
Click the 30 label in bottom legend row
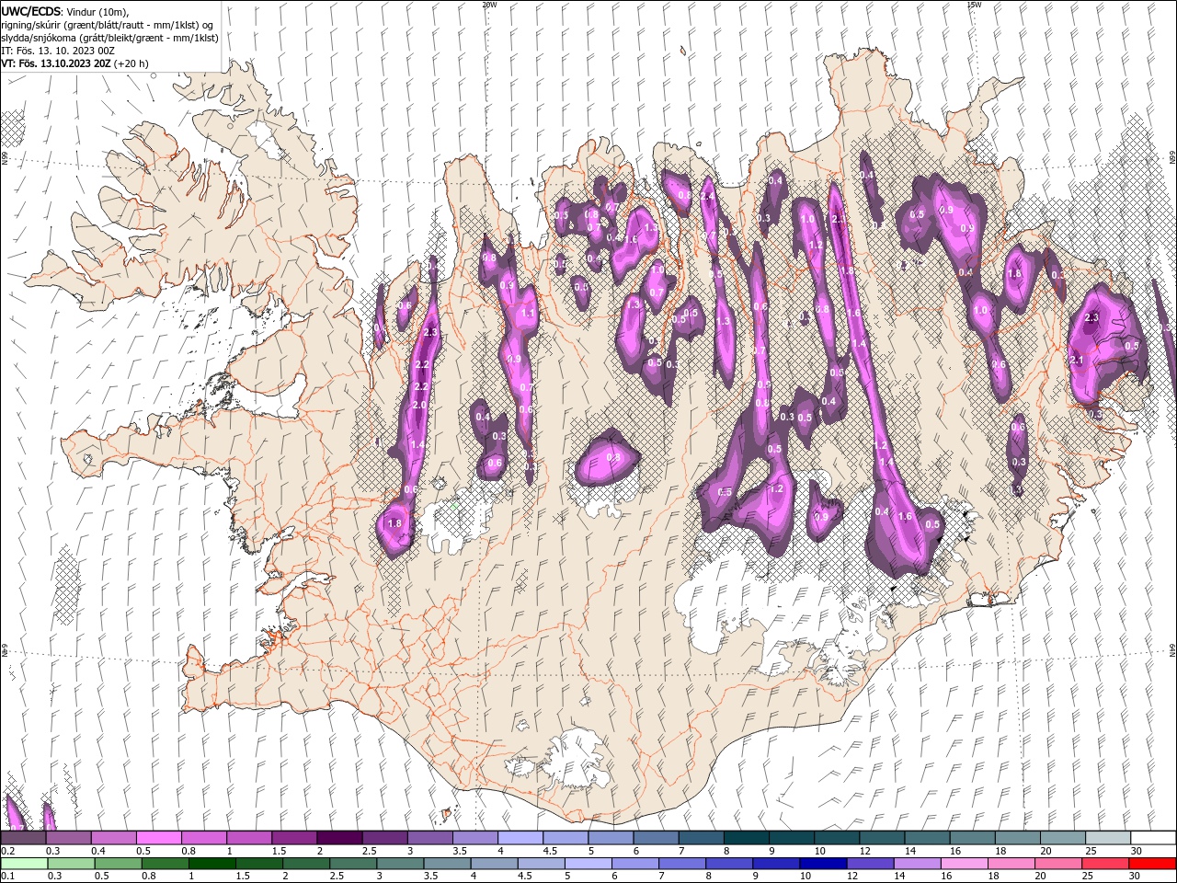pyautogui.click(x=1137, y=877)
